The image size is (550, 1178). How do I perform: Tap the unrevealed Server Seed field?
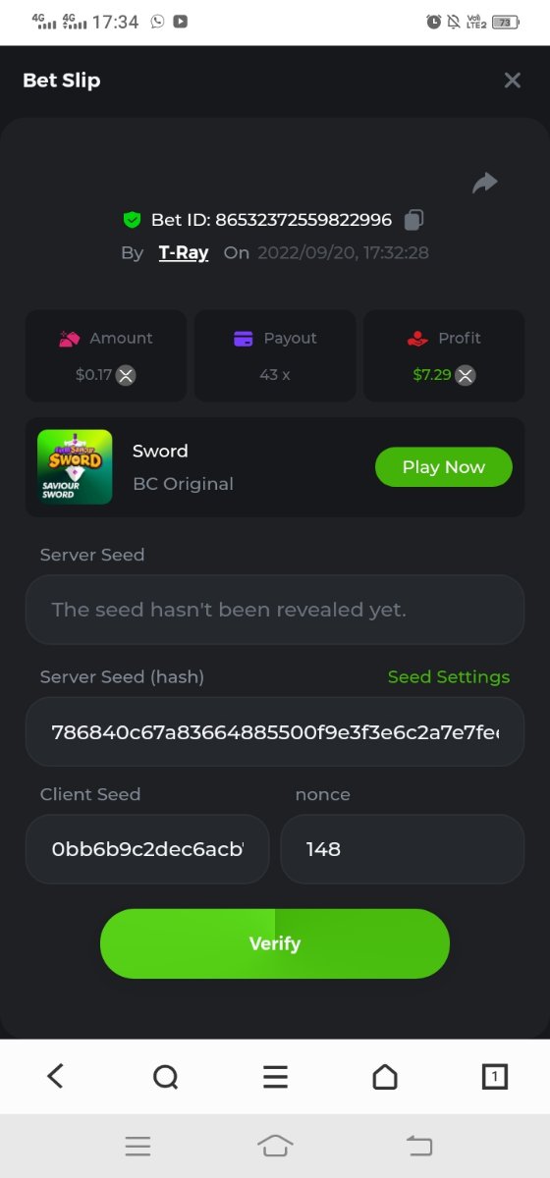[x=275, y=610]
